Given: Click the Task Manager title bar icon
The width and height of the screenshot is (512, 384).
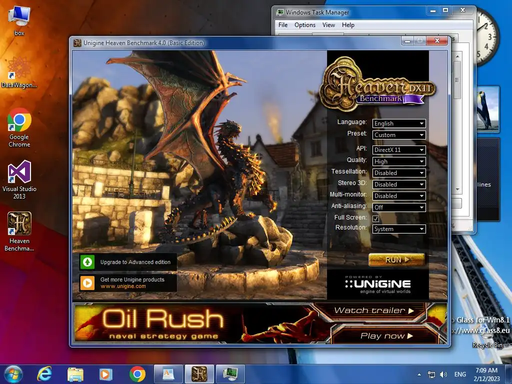Looking at the screenshot, I should coord(280,12).
